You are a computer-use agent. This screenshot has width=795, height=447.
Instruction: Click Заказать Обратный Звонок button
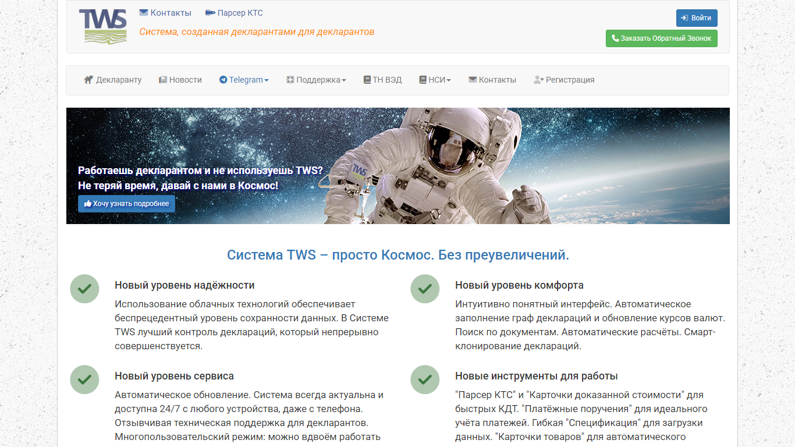pos(662,38)
